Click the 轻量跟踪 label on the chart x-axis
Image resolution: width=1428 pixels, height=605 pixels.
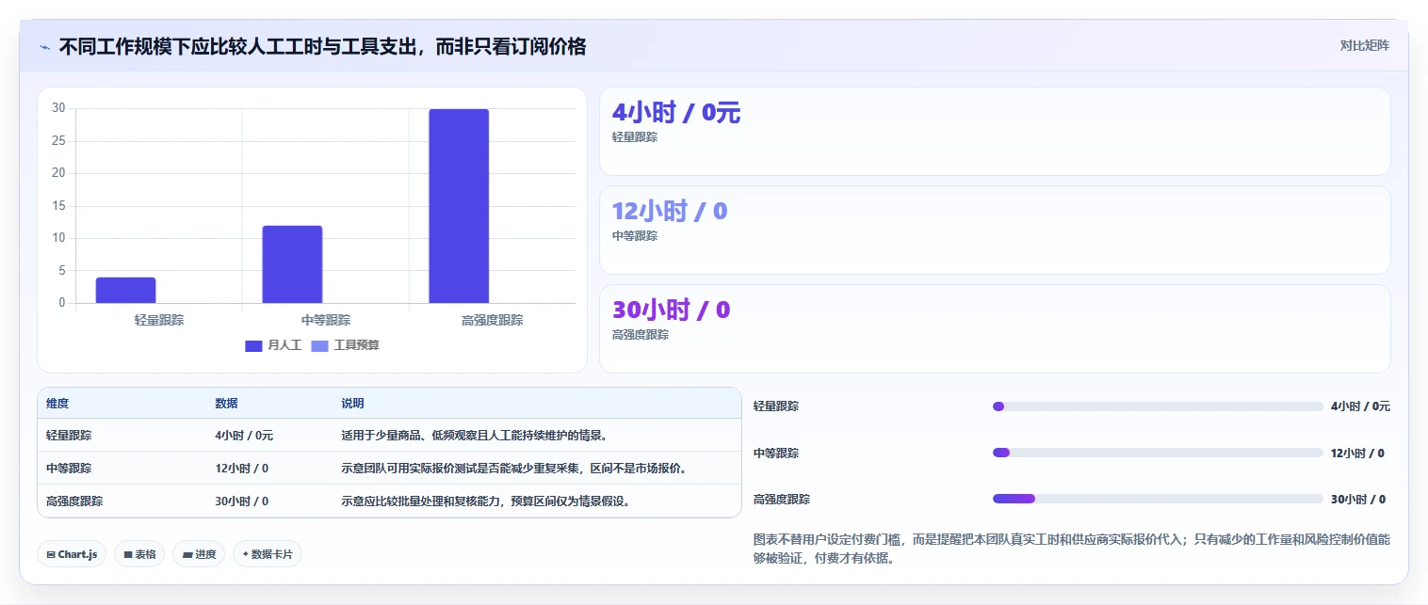159,320
